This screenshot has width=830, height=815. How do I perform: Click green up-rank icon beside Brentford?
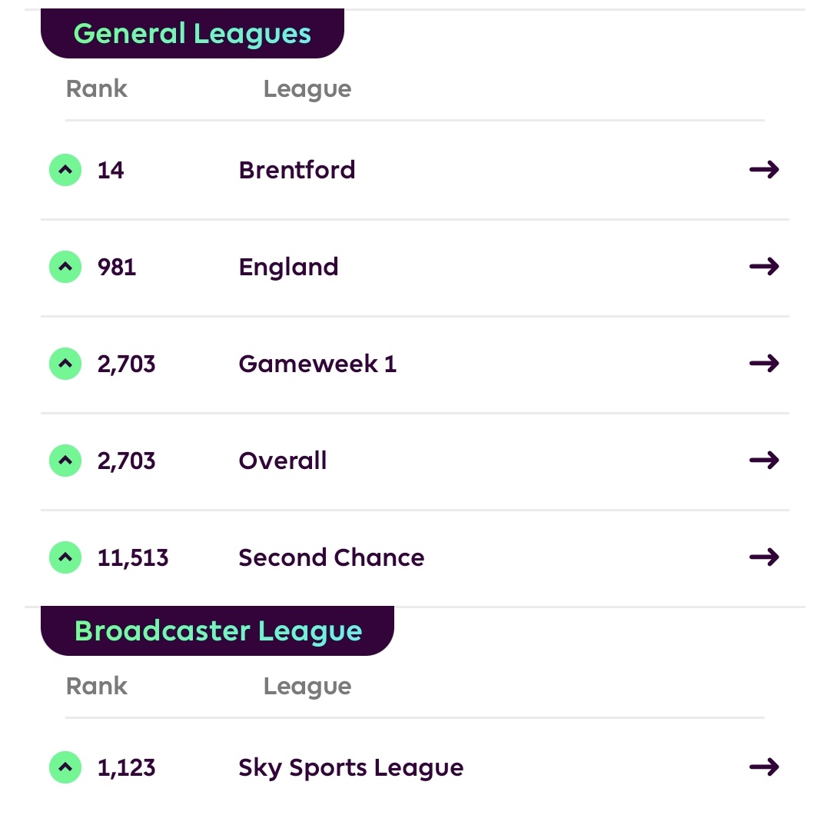pos(65,170)
